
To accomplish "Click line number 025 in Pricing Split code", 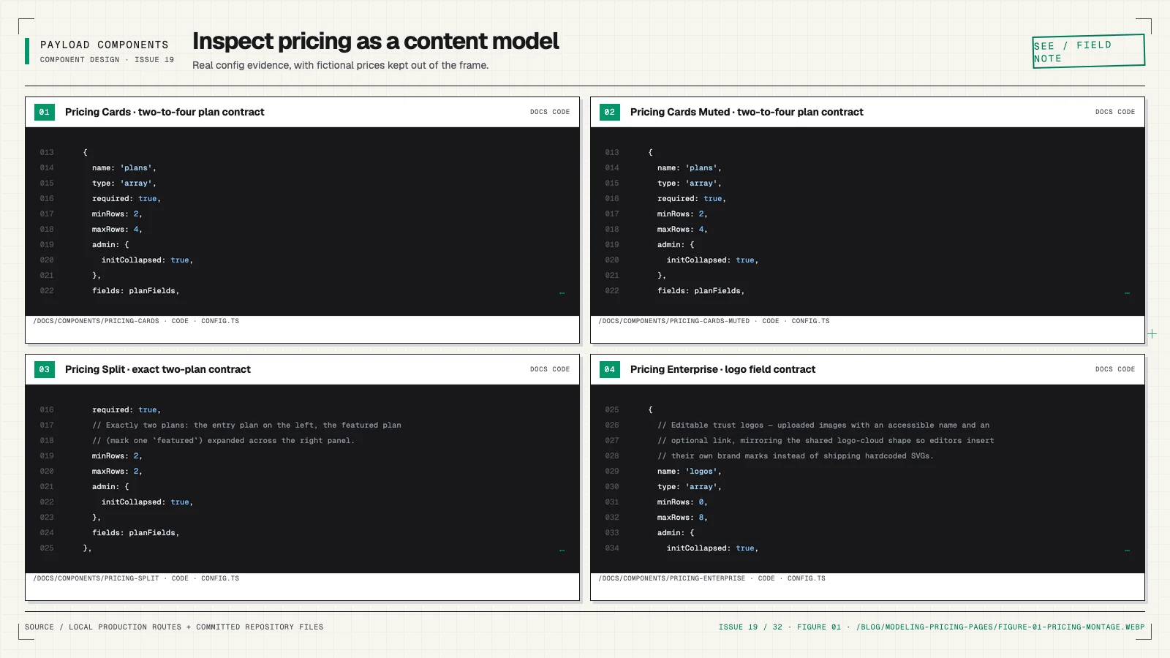I will (x=47, y=548).
